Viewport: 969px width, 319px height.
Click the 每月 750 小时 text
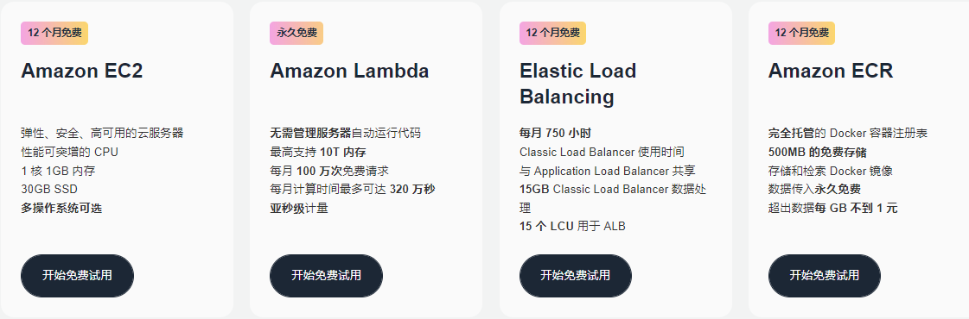coord(556,133)
